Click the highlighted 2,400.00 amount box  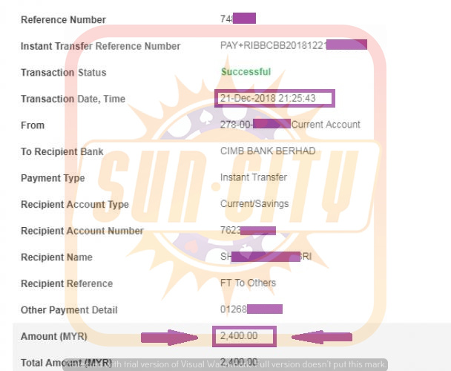(x=244, y=336)
